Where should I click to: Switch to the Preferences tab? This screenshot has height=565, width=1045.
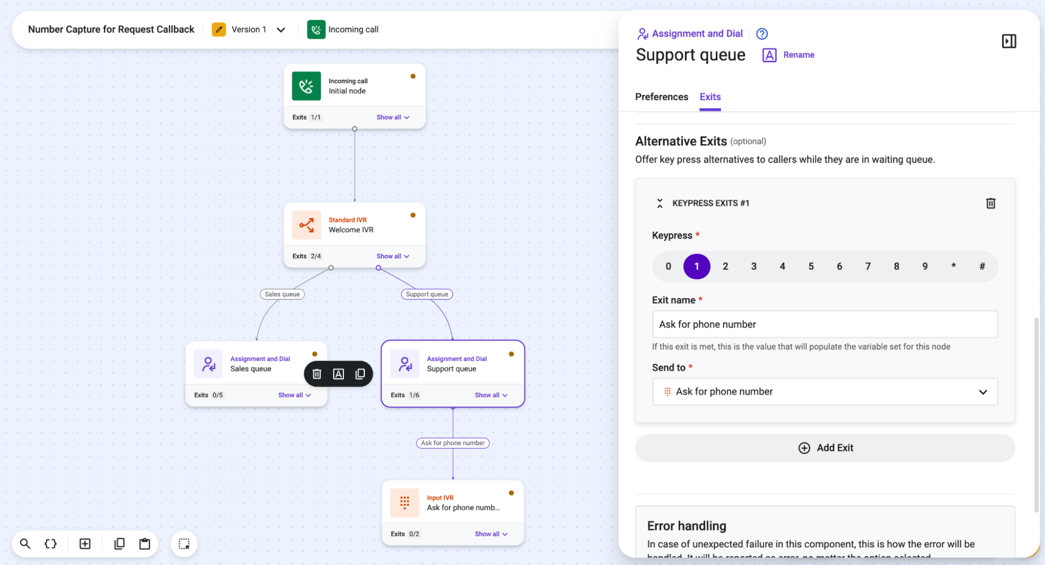(661, 97)
